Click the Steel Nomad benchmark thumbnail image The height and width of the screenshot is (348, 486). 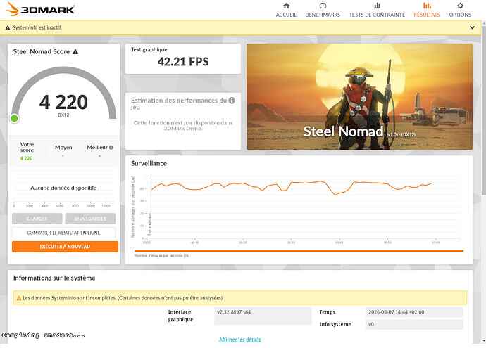coord(359,96)
